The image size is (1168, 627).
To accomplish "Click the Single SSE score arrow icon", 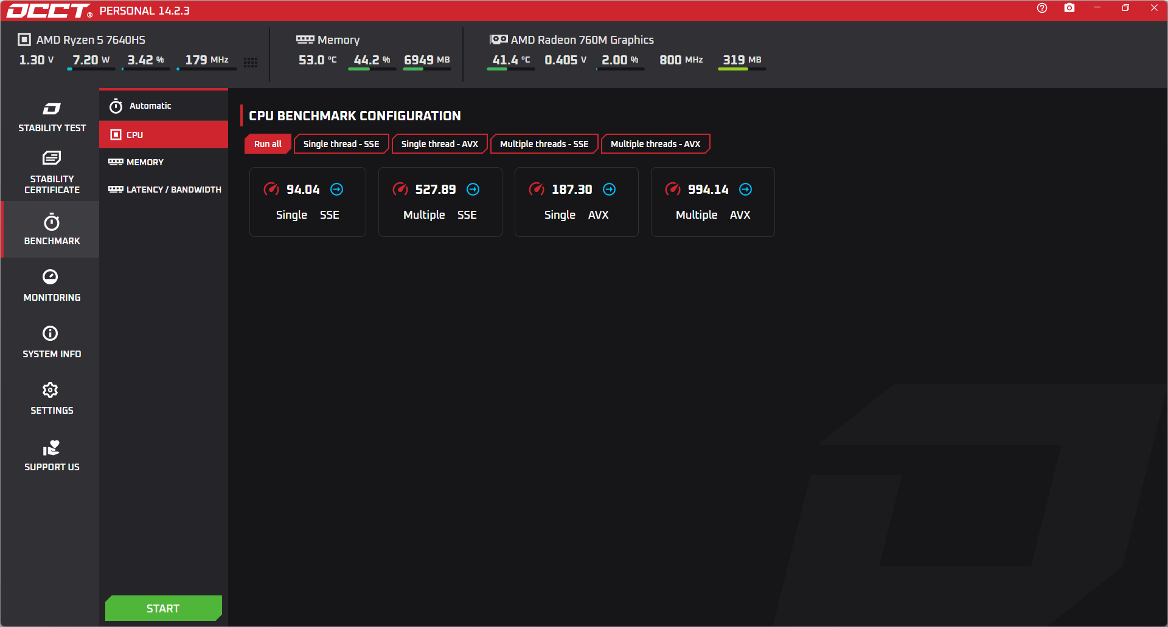I will pyautogui.click(x=336, y=190).
